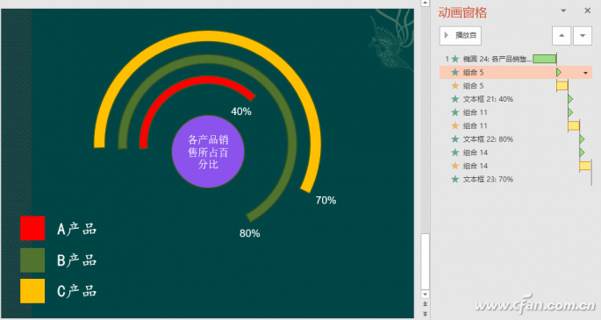Click green triangle marker of 文本框 21: 40%
Image resolution: width=601 pixels, height=320 pixels.
(x=570, y=99)
